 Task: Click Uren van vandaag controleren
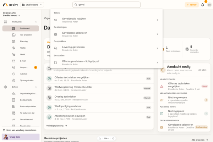20,130
